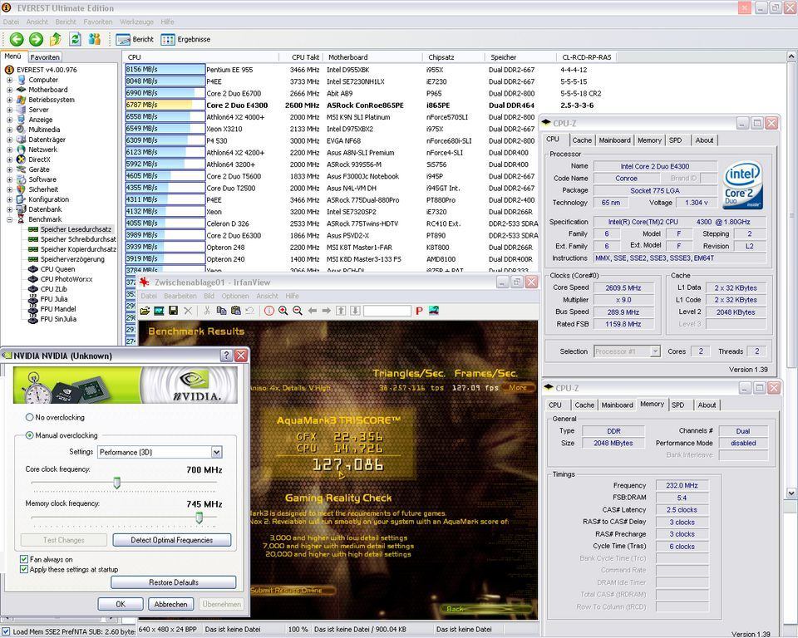Click the CPU Takt column header
Image resolution: width=798 pixels, height=638 pixels.
click(301, 57)
